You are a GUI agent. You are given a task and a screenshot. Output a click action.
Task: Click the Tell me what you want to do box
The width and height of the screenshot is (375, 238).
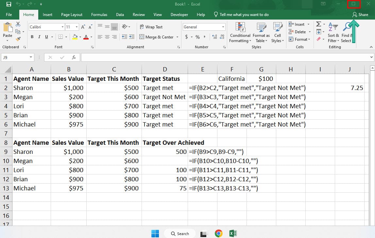(x=241, y=15)
